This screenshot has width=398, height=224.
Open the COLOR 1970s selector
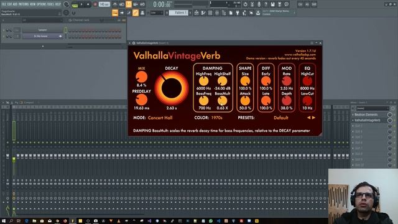click(216, 118)
